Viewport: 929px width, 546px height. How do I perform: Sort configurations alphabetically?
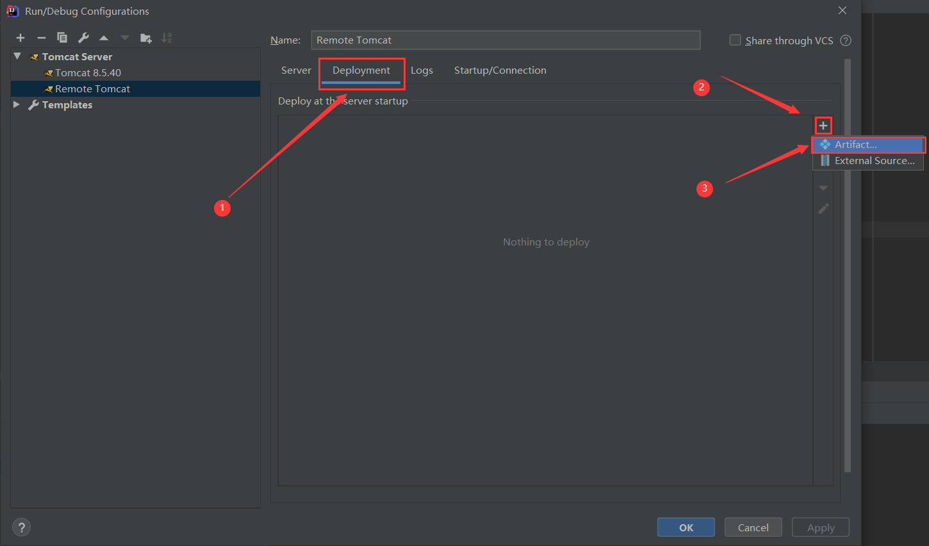click(x=167, y=38)
